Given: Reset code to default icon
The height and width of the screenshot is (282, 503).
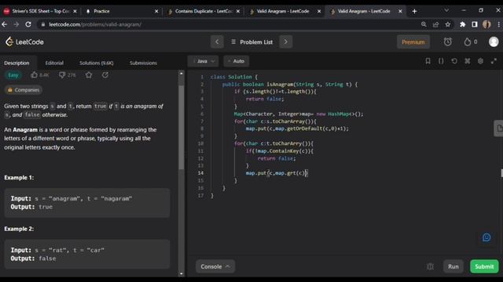Looking at the screenshot, I should (454, 61).
